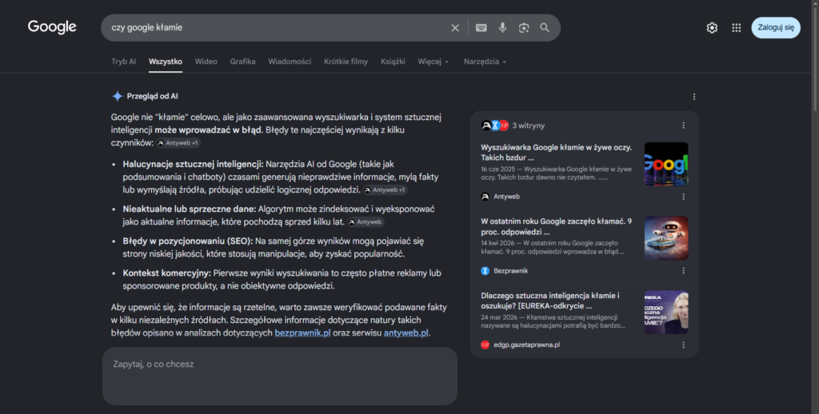The width and height of the screenshot is (819, 414).
Task: Click the Antyweb +1 chip after 'logicznej odpowiedzi.'
Action: coord(385,190)
